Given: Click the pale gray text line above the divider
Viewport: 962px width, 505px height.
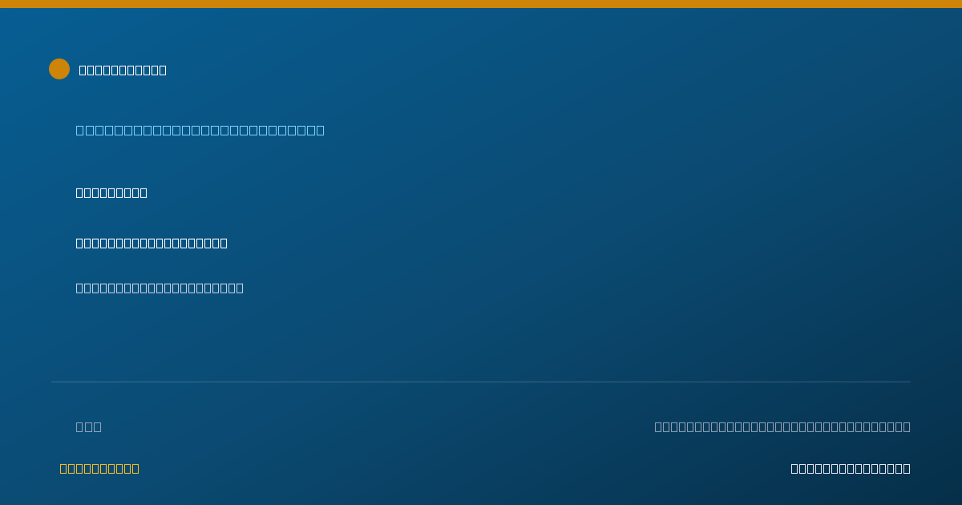Looking at the screenshot, I should [x=160, y=288].
